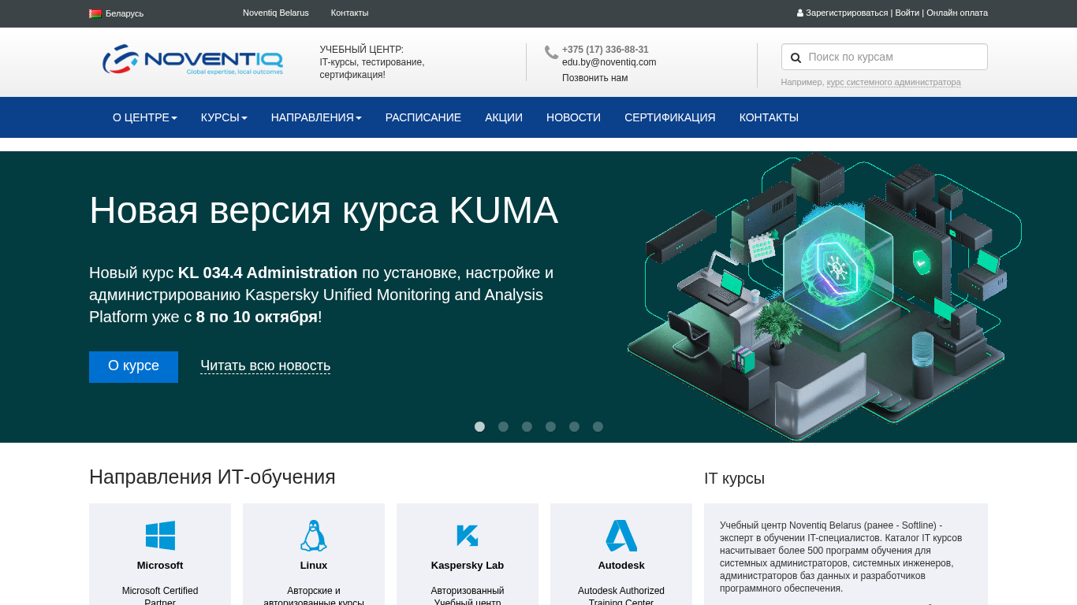Open КОНТАКТЫ in the blue navigation bar

point(769,117)
